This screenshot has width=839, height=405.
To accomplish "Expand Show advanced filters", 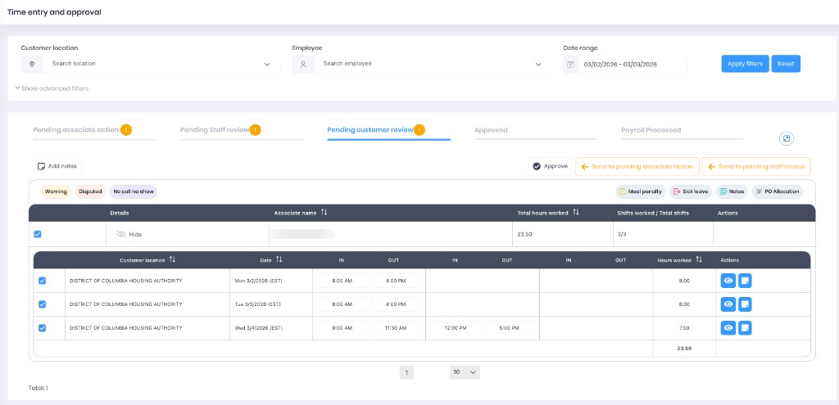I will (52, 88).
